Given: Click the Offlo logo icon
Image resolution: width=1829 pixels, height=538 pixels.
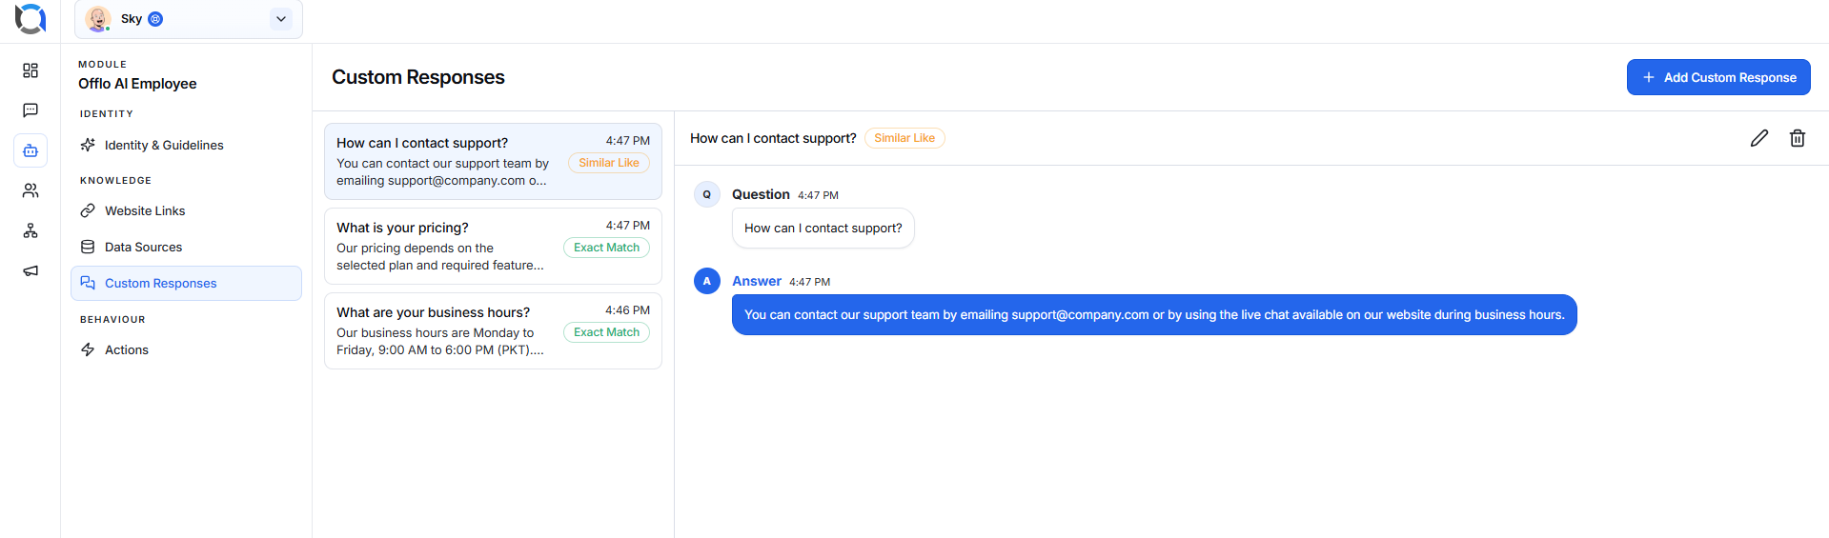Looking at the screenshot, I should click(x=30, y=18).
